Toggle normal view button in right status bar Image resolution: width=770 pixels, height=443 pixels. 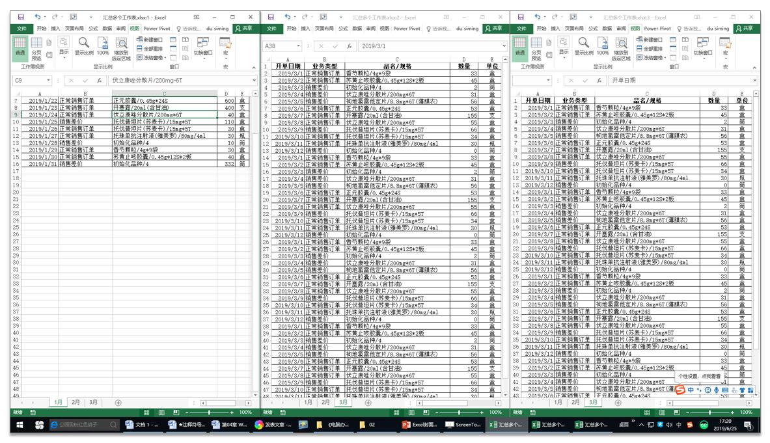[x=647, y=412]
